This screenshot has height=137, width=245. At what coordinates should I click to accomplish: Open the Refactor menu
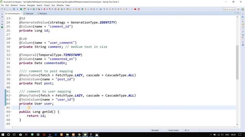[x=14, y=5]
